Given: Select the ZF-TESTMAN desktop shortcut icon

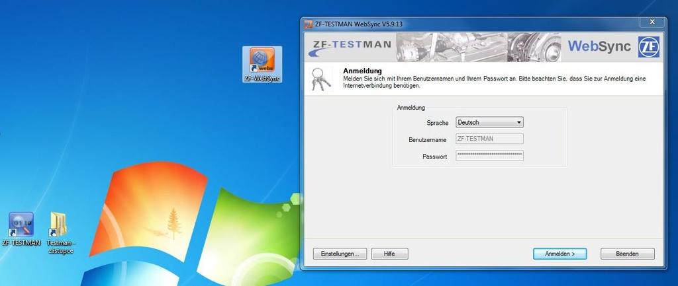Looking at the screenshot, I should [x=21, y=229].
